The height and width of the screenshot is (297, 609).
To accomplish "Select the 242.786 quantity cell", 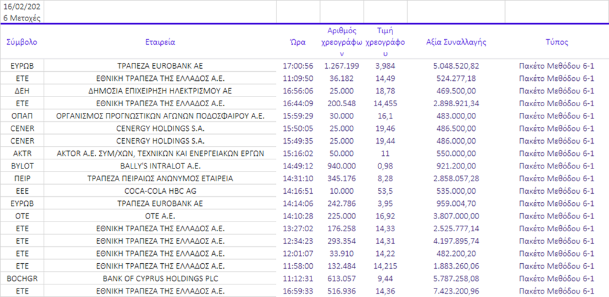I will point(342,203).
